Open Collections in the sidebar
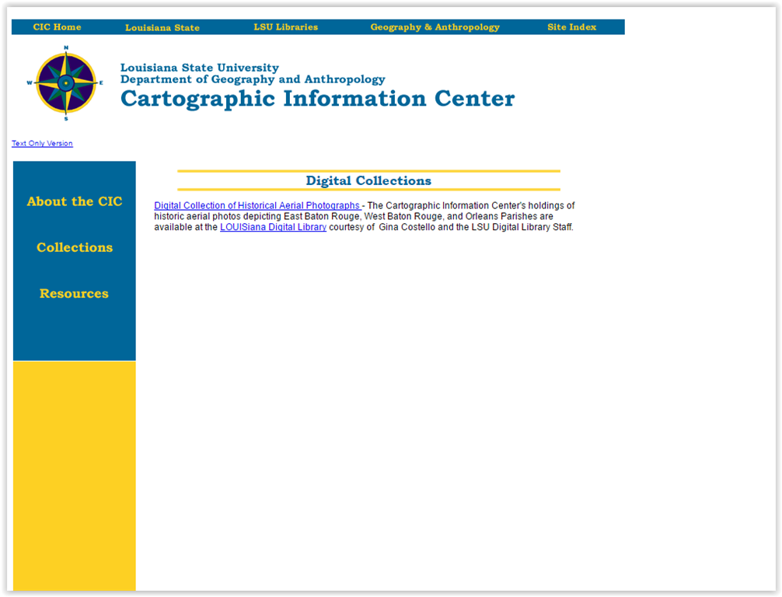This screenshot has width=782, height=597. point(75,247)
